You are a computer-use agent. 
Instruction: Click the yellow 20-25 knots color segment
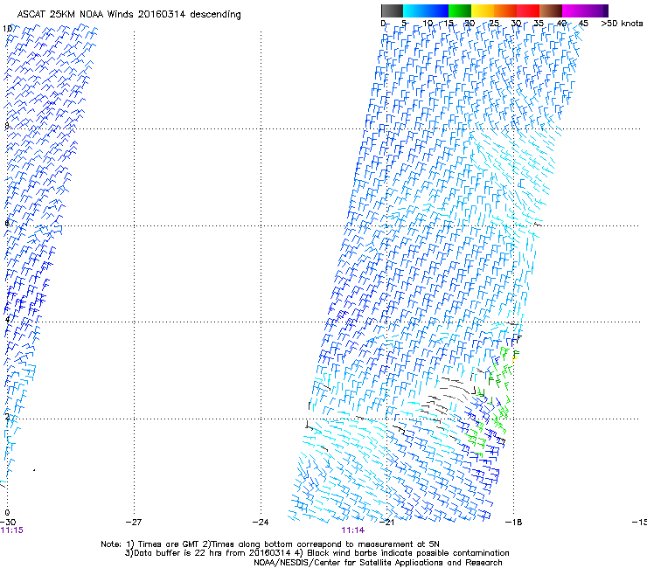tap(483, 10)
